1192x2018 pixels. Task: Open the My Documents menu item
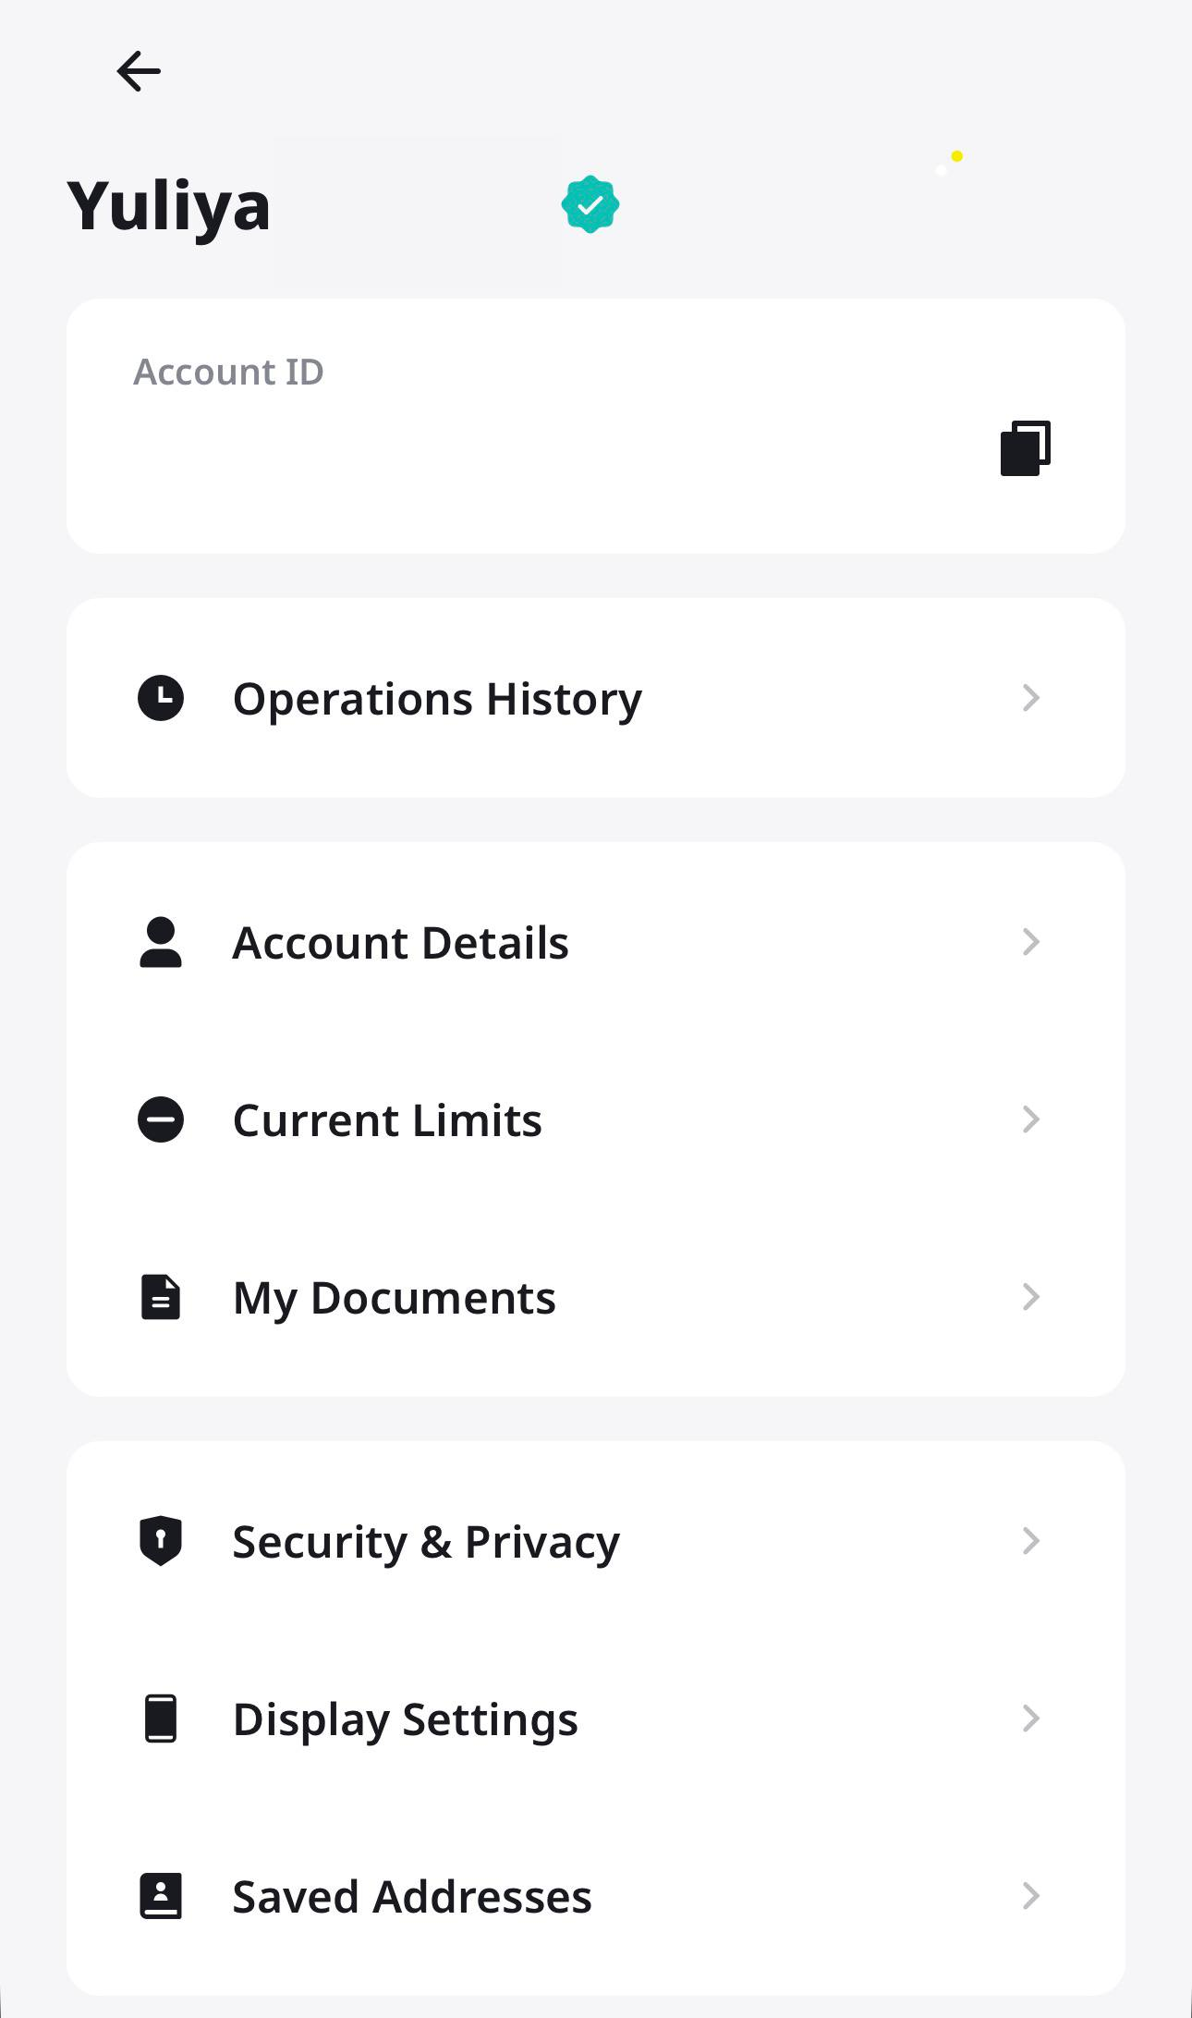tap(395, 1298)
